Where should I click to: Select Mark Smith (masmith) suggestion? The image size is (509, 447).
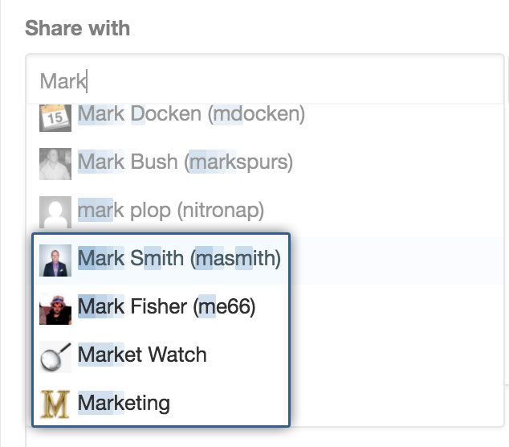(161, 260)
